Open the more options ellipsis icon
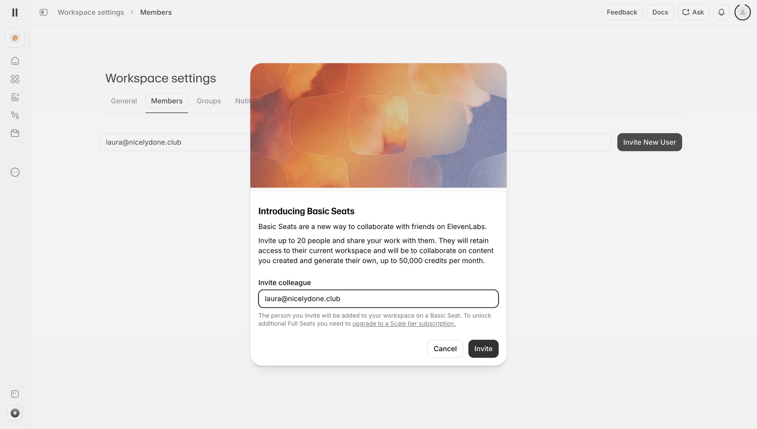The height and width of the screenshot is (429, 757). (x=15, y=172)
